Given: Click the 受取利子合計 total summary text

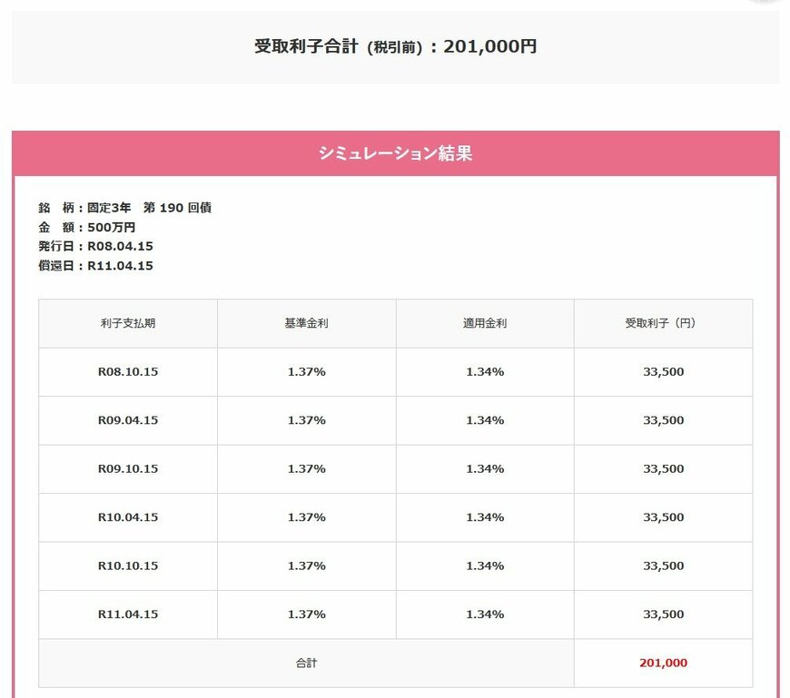Looking at the screenshot, I should pos(395,46).
